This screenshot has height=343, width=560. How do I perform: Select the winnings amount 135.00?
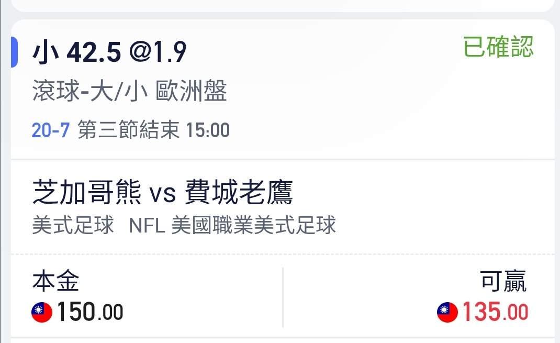coord(495,312)
